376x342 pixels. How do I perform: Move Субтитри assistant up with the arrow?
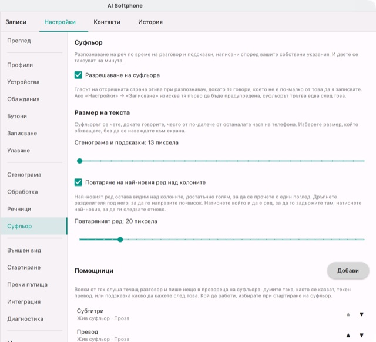coord(348,314)
